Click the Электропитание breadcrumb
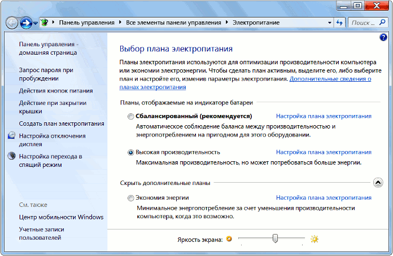The width and height of the screenshot is (393, 256). tap(256, 23)
